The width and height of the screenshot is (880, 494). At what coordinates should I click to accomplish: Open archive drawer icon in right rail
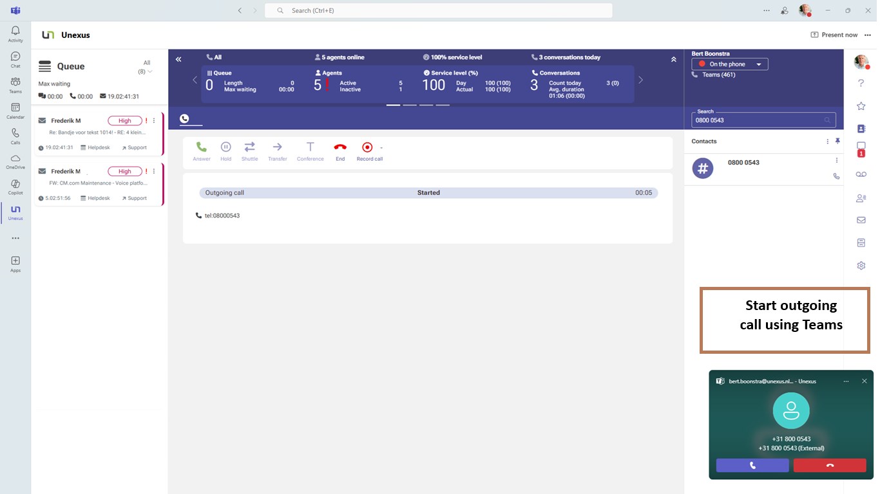coord(861,242)
